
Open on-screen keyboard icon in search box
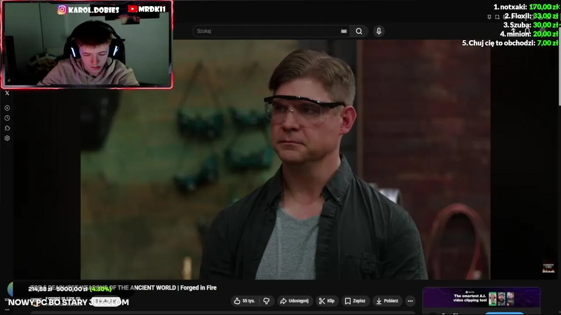pos(344,31)
